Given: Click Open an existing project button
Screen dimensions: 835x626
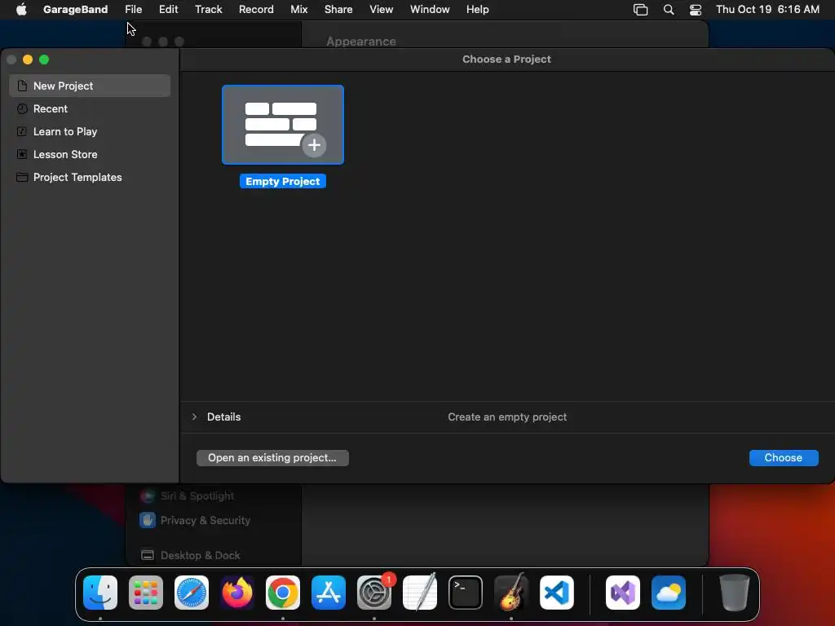Looking at the screenshot, I should [x=272, y=458].
